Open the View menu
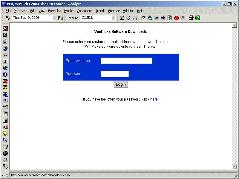Image resolution: width=239 pixels, height=179 pixels. pos(42,11)
